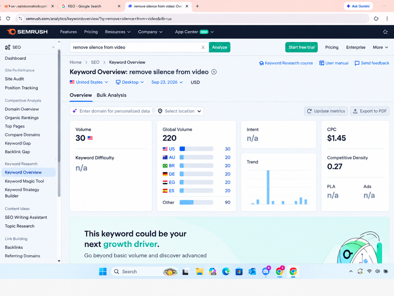This screenshot has width=394, height=296.
Task: Open App Center dropdown menu
Action: click(x=194, y=32)
